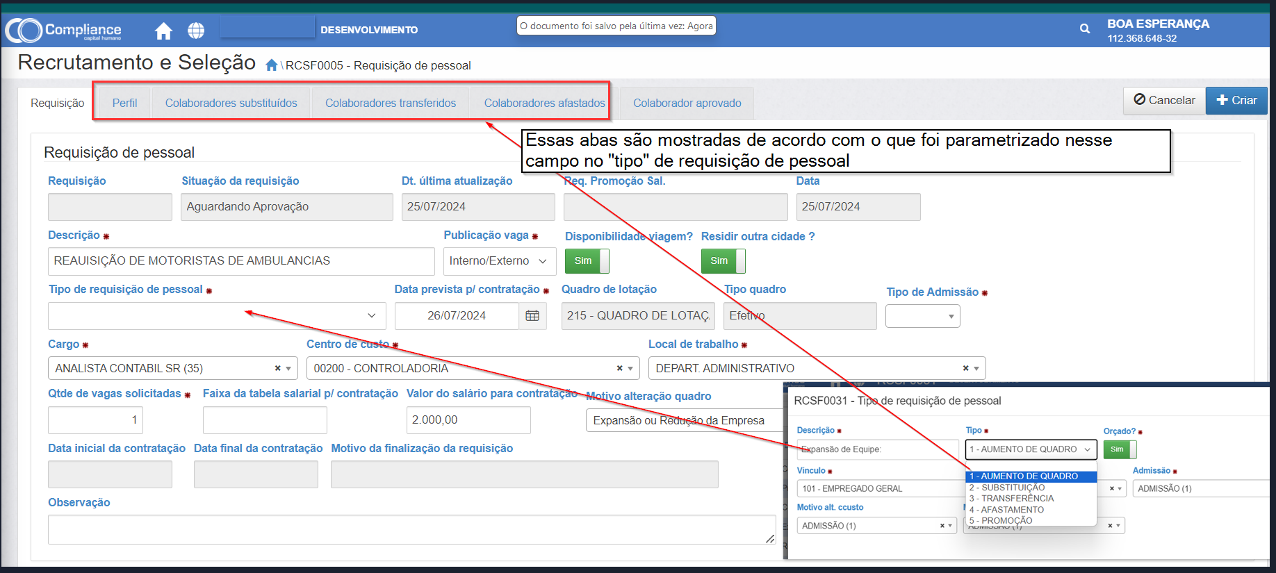The image size is (1276, 573).
Task: Click Qtde de vagas solicitadas field
Action: 95,420
